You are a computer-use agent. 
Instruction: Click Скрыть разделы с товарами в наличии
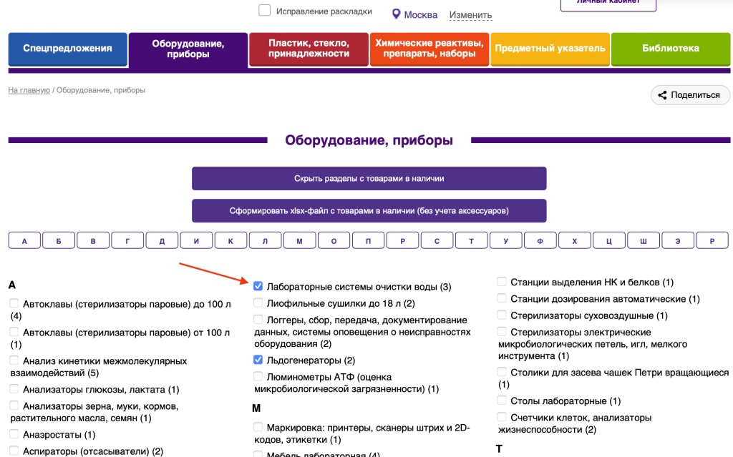(x=369, y=179)
